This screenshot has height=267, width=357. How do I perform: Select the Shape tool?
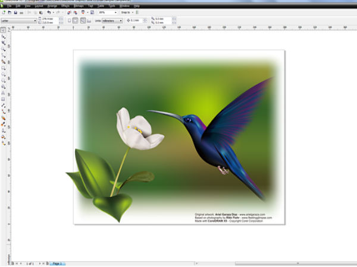tap(3, 37)
